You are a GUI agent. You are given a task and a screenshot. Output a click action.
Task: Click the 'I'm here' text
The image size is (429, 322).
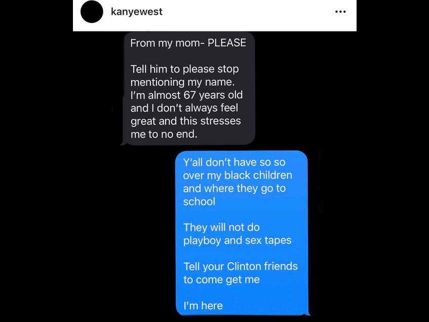point(203,306)
